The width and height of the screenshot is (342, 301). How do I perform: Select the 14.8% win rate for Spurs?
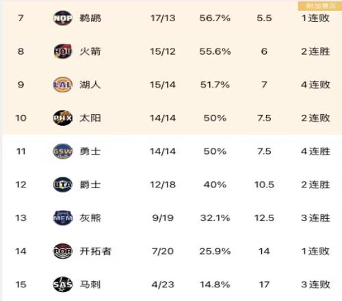(215, 285)
